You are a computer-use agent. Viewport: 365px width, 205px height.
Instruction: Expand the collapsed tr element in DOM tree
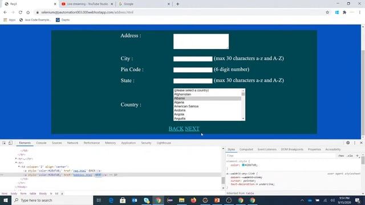pos(16,159)
